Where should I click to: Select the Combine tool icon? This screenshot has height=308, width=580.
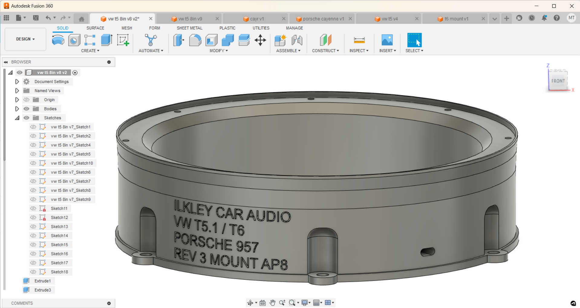coord(228,40)
